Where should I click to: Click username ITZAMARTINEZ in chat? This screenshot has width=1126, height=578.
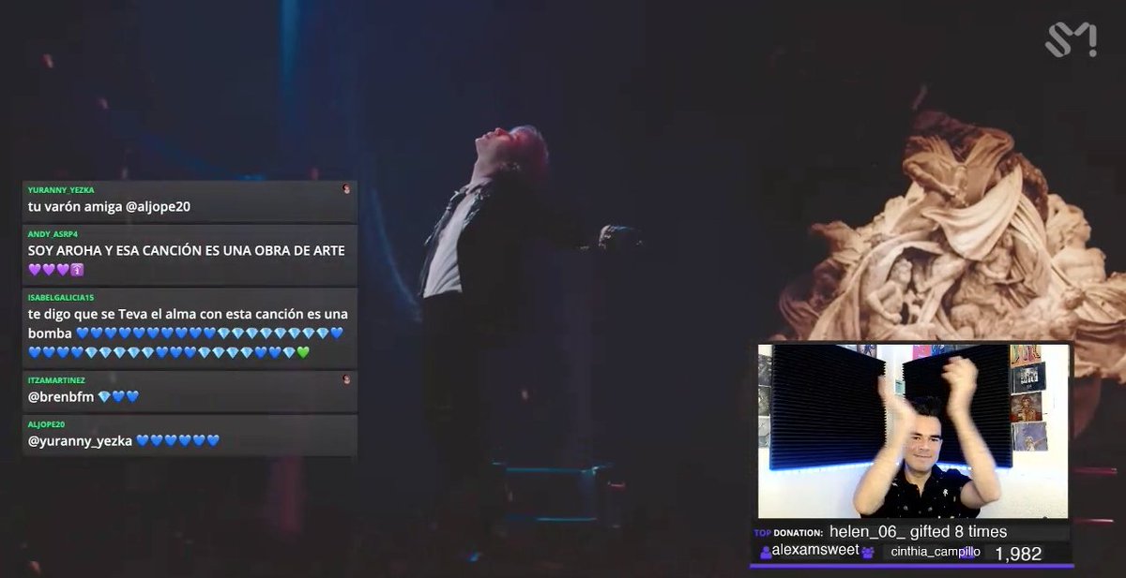tap(56, 379)
